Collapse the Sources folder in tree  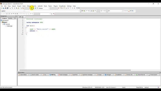point(3,24)
